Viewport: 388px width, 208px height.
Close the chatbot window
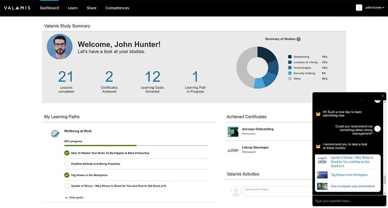383,96
